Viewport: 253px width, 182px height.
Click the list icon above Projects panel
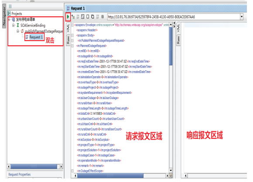click(x=10, y=7)
